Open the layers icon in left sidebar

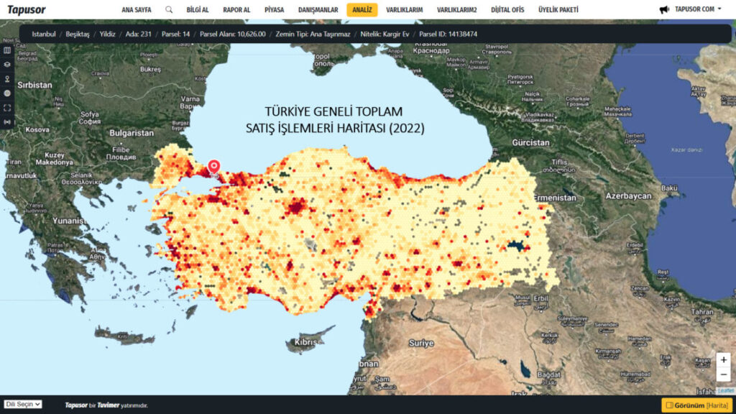click(x=7, y=65)
